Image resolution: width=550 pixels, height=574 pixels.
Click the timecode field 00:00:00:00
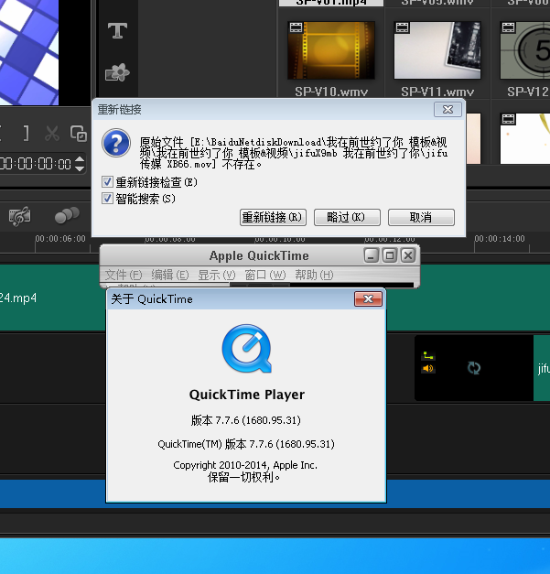pos(36,164)
